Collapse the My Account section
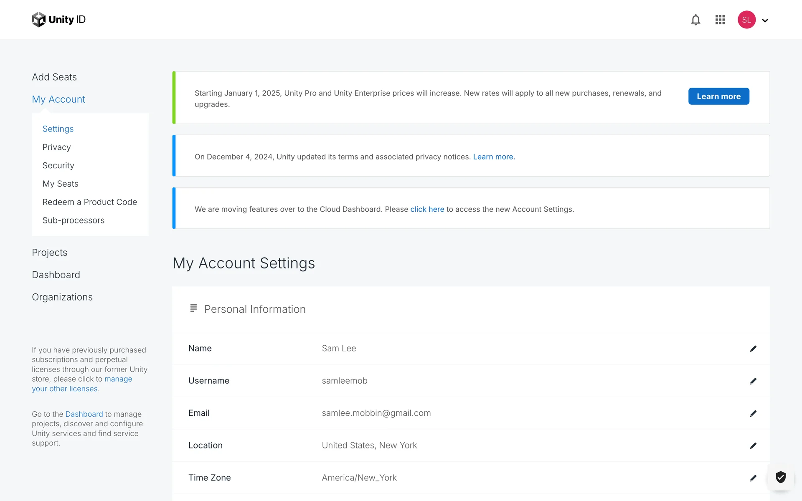The width and height of the screenshot is (802, 501). click(58, 99)
